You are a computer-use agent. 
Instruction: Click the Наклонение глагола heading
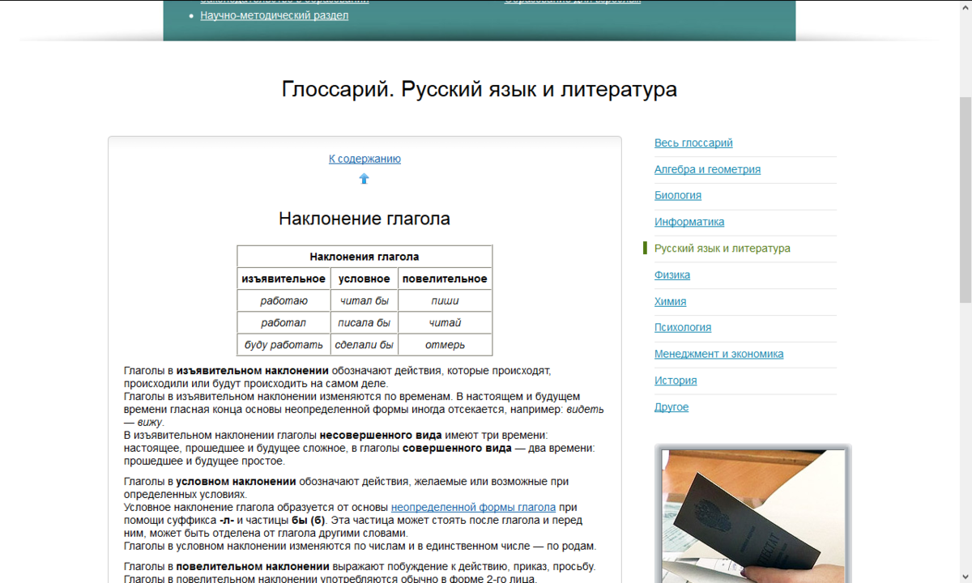[364, 219]
